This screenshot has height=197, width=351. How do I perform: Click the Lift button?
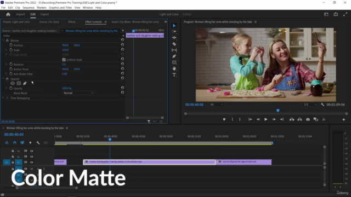(x=292, y=119)
